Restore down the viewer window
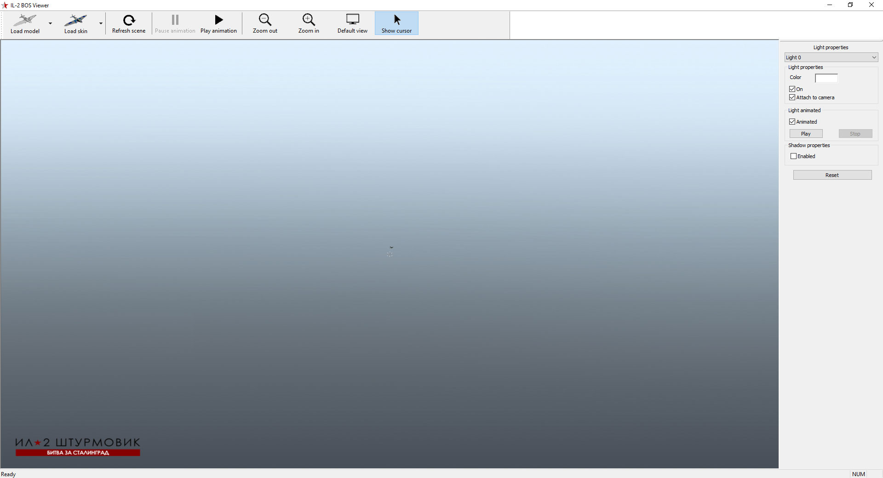883x478 pixels. [x=850, y=5]
